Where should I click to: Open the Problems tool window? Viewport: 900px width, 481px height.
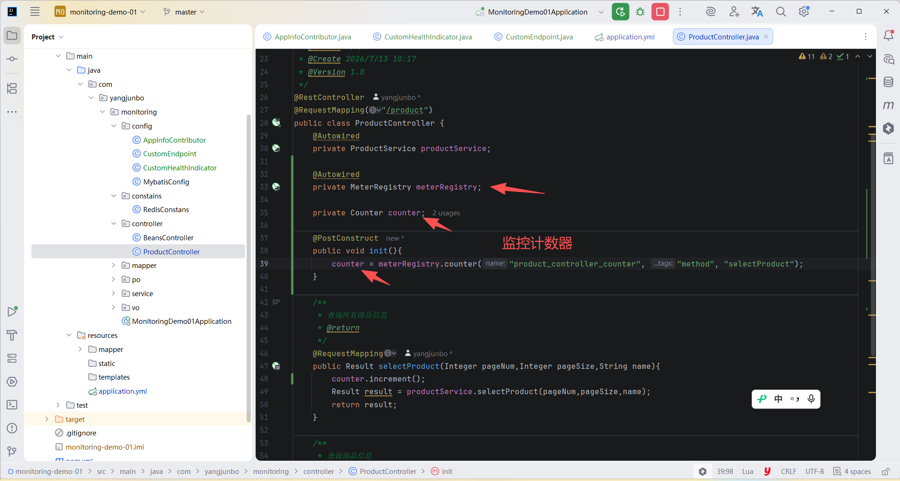12,428
